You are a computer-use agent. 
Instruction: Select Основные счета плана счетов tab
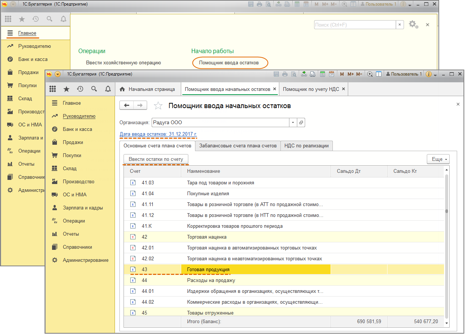tap(157, 146)
